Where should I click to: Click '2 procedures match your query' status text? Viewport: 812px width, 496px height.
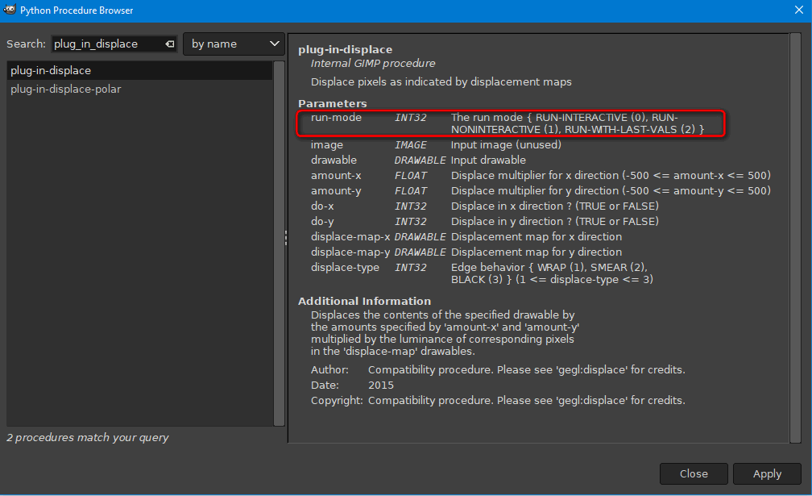click(88, 437)
